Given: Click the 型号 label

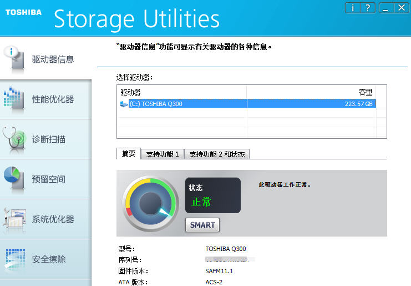Looking at the screenshot, I should click(126, 249).
